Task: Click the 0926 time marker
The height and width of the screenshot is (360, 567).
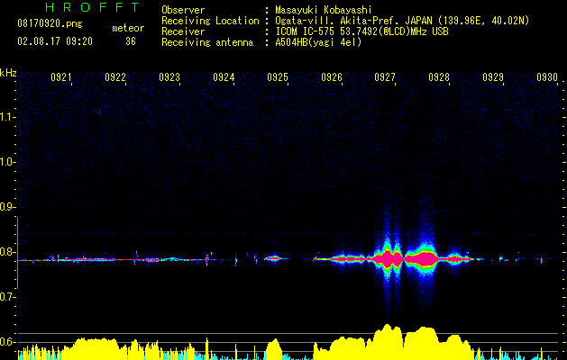Action: pyautogui.click(x=332, y=77)
